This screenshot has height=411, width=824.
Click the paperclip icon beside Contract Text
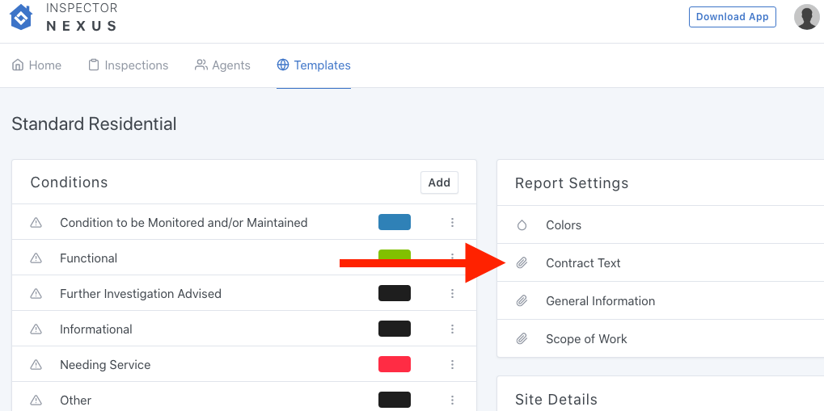(x=522, y=263)
